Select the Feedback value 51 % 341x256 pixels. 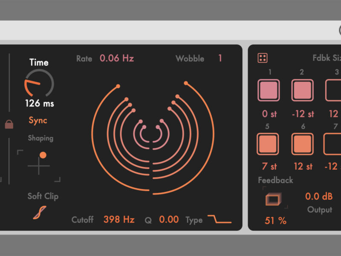click(x=275, y=221)
